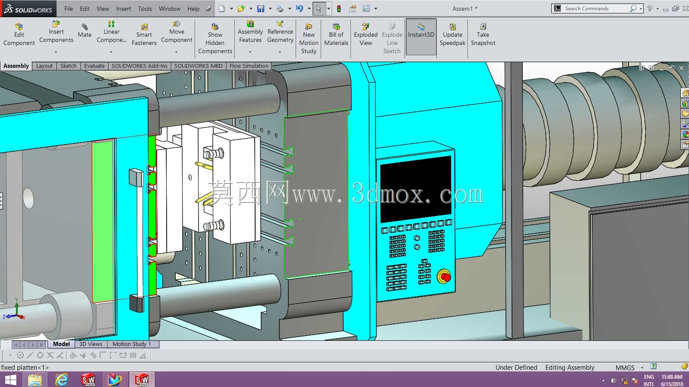
Task: Click the SolidWorks Help question mark
Action: (650, 9)
